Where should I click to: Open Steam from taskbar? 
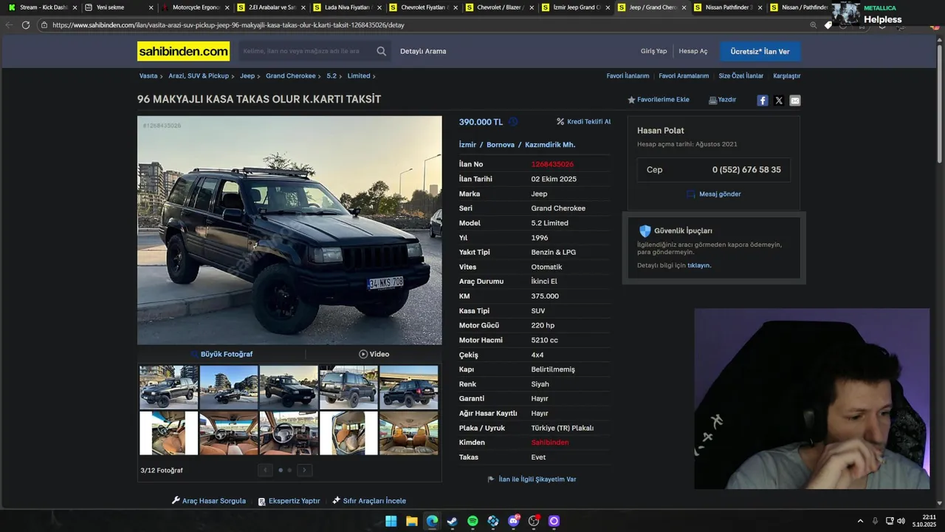coord(453,521)
